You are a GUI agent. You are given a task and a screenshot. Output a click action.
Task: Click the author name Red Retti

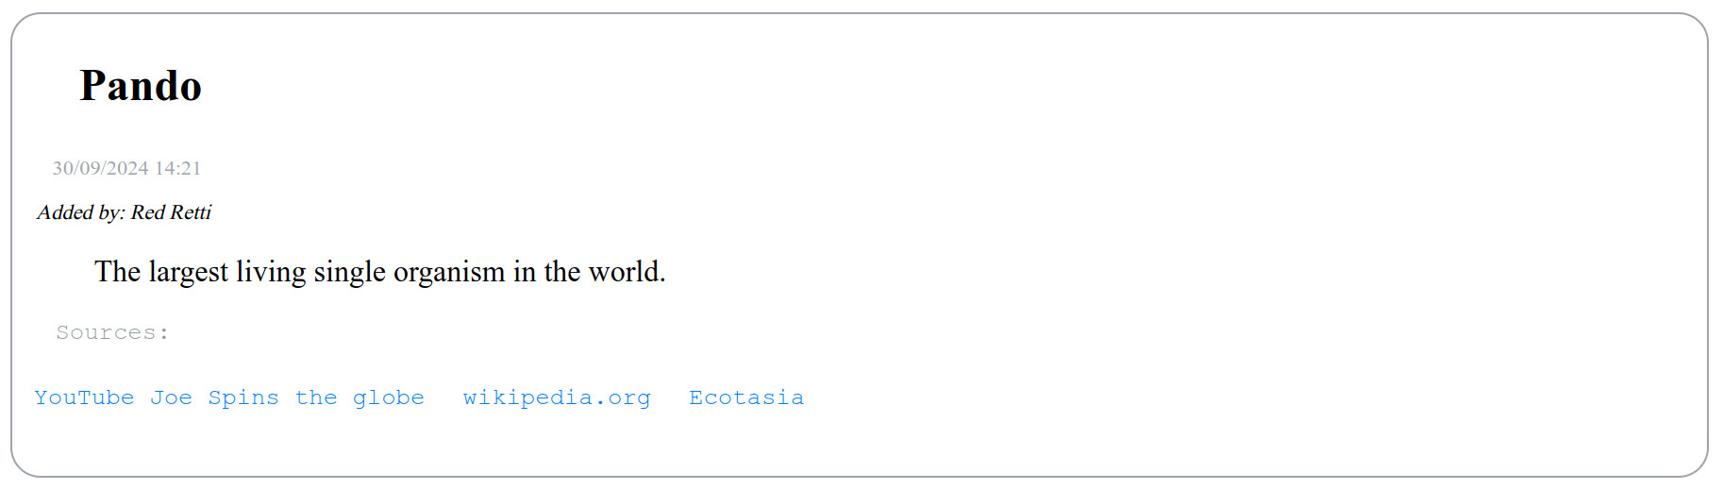point(171,212)
